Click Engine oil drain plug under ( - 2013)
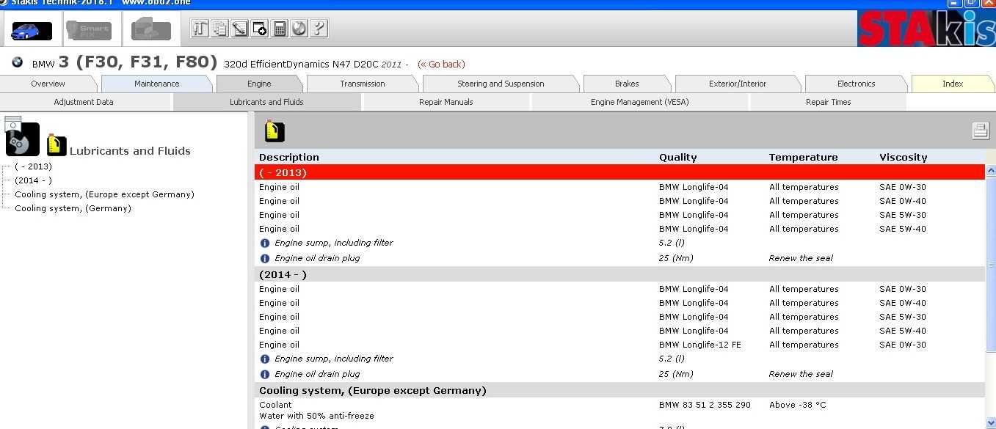Viewport: 996px width, 429px height. click(x=317, y=258)
